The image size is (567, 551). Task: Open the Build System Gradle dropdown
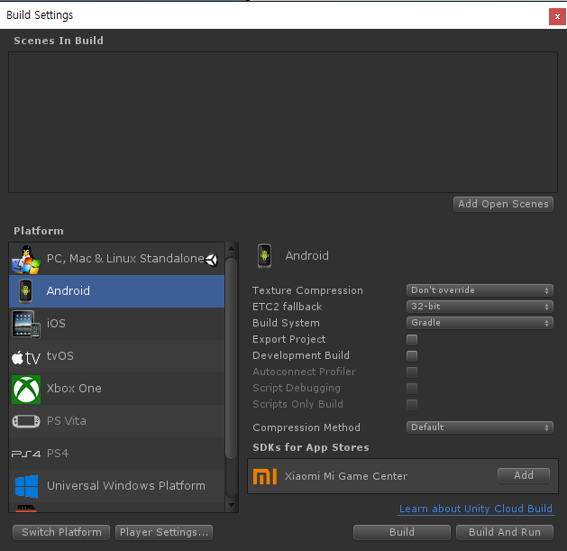tap(480, 323)
